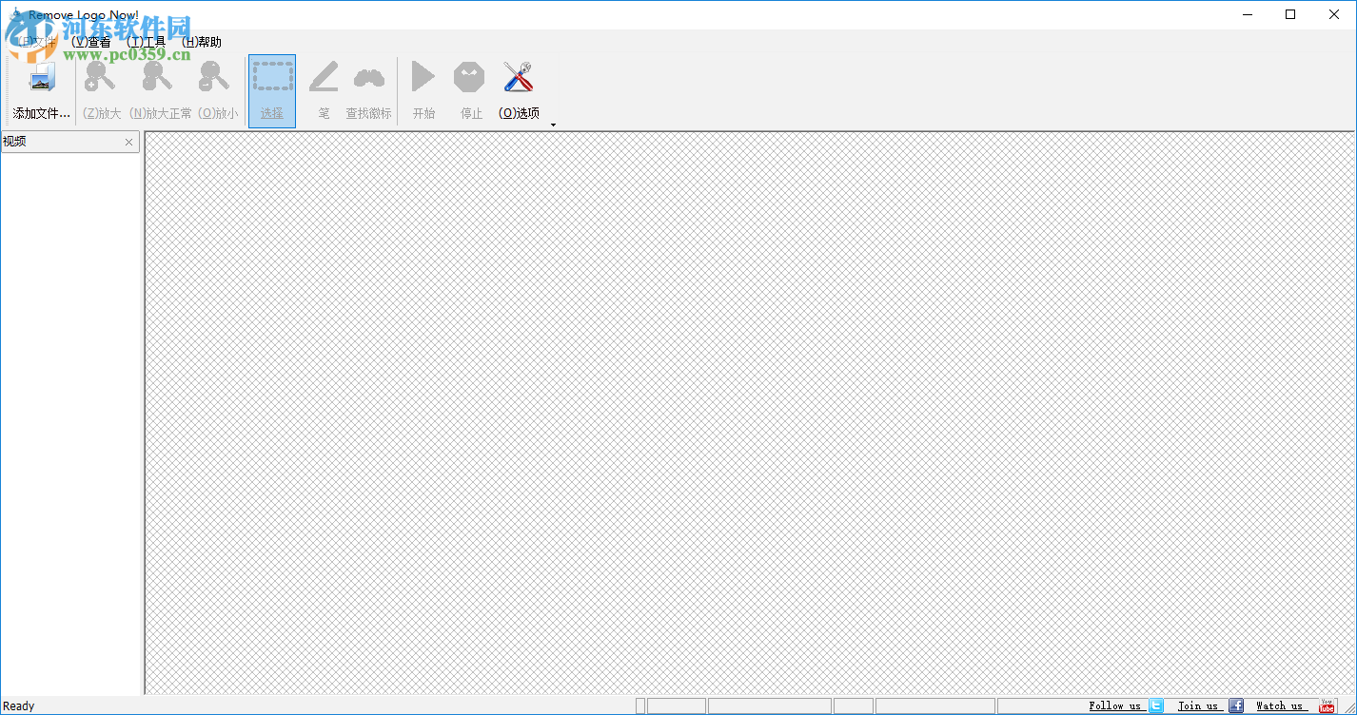Image resolution: width=1357 pixels, height=715 pixels.
Task: Open the Options (选项) tools icon
Action: click(519, 77)
